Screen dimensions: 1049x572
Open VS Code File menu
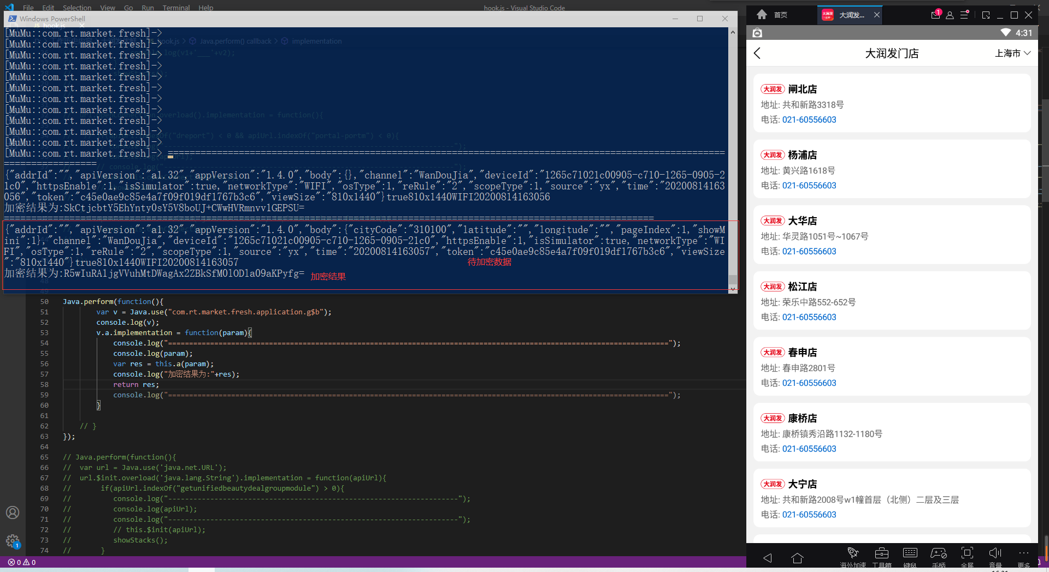[28, 8]
